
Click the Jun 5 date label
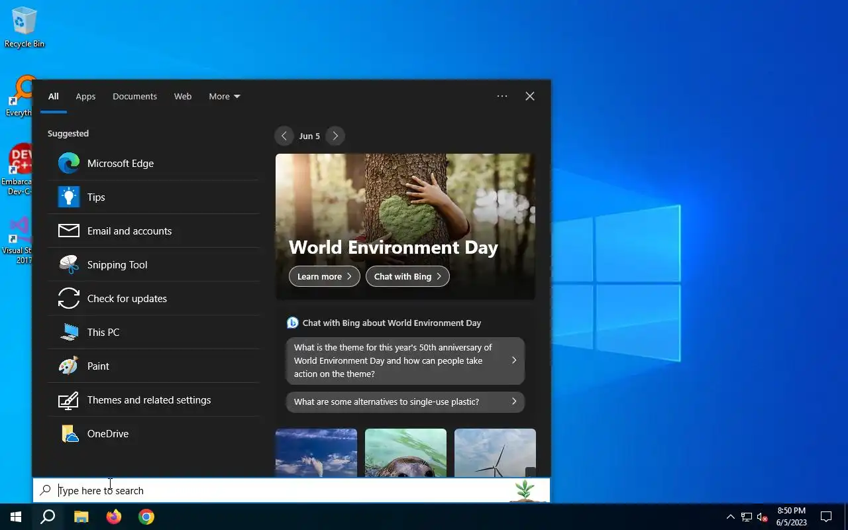point(309,136)
